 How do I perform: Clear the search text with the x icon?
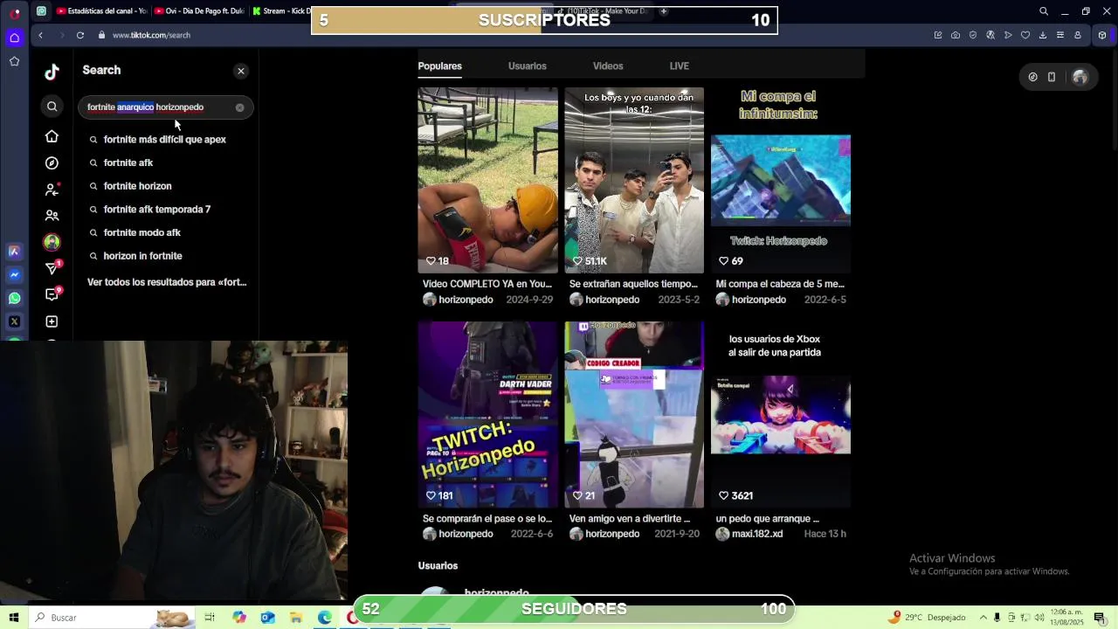click(x=239, y=107)
